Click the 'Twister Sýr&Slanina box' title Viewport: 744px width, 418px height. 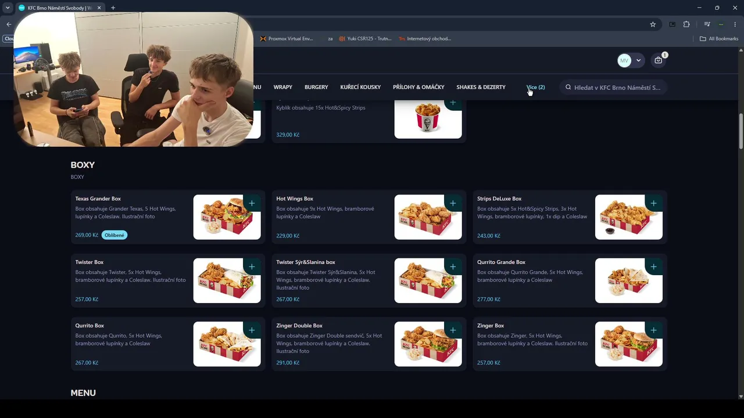pos(306,262)
